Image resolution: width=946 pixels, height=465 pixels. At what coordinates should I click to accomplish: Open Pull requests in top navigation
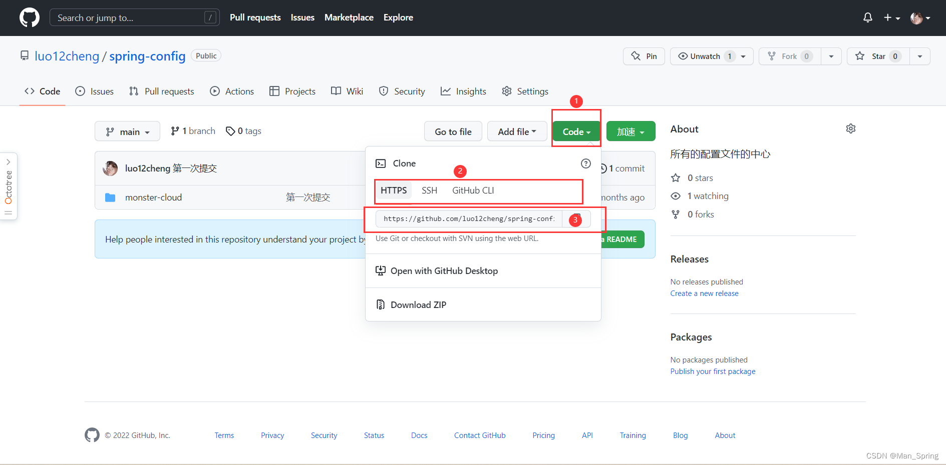[255, 17]
